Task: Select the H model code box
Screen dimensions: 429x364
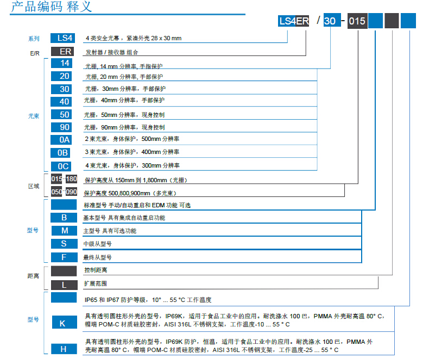Action: [64, 349]
